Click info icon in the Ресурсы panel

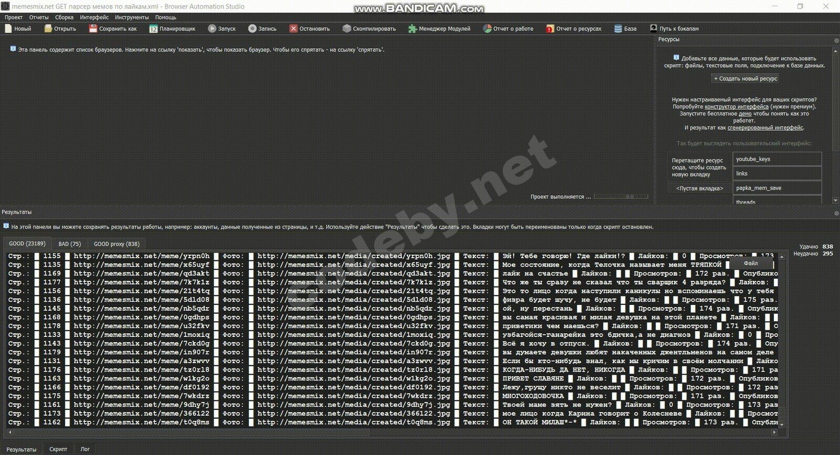676,58
